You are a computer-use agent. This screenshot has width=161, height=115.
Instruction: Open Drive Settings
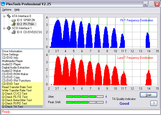pos(10,54)
